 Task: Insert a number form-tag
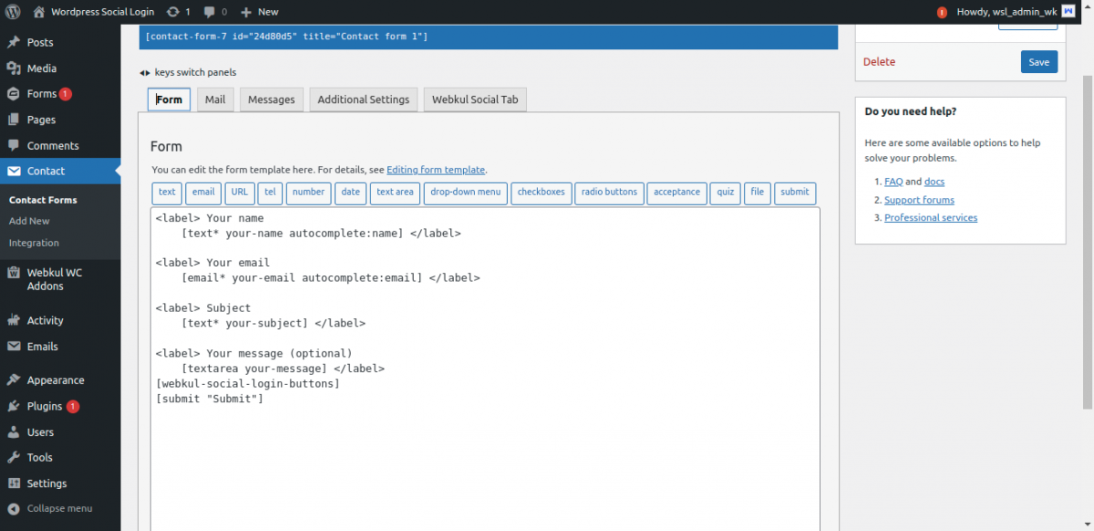click(x=308, y=193)
